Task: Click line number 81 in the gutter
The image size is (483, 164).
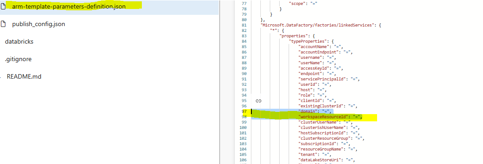Action: 244,25
